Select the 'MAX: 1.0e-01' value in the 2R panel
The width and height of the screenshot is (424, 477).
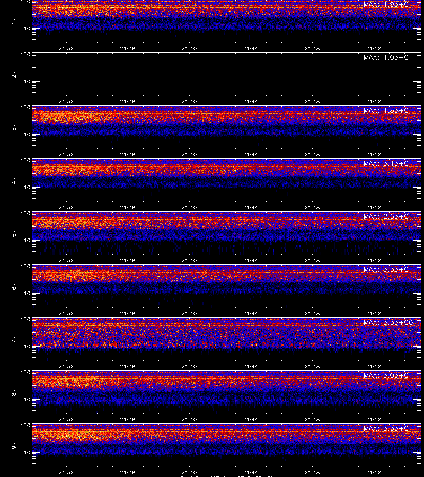(x=388, y=57)
